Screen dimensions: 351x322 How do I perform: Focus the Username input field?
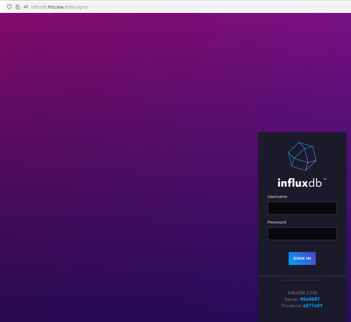pos(302,208)
